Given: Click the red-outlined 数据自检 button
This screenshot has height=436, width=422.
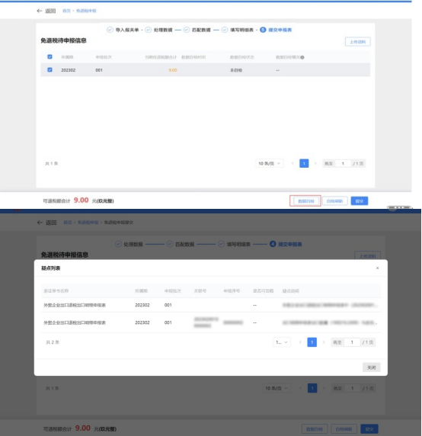Looking at the screenshot, I should pos(306,201).
